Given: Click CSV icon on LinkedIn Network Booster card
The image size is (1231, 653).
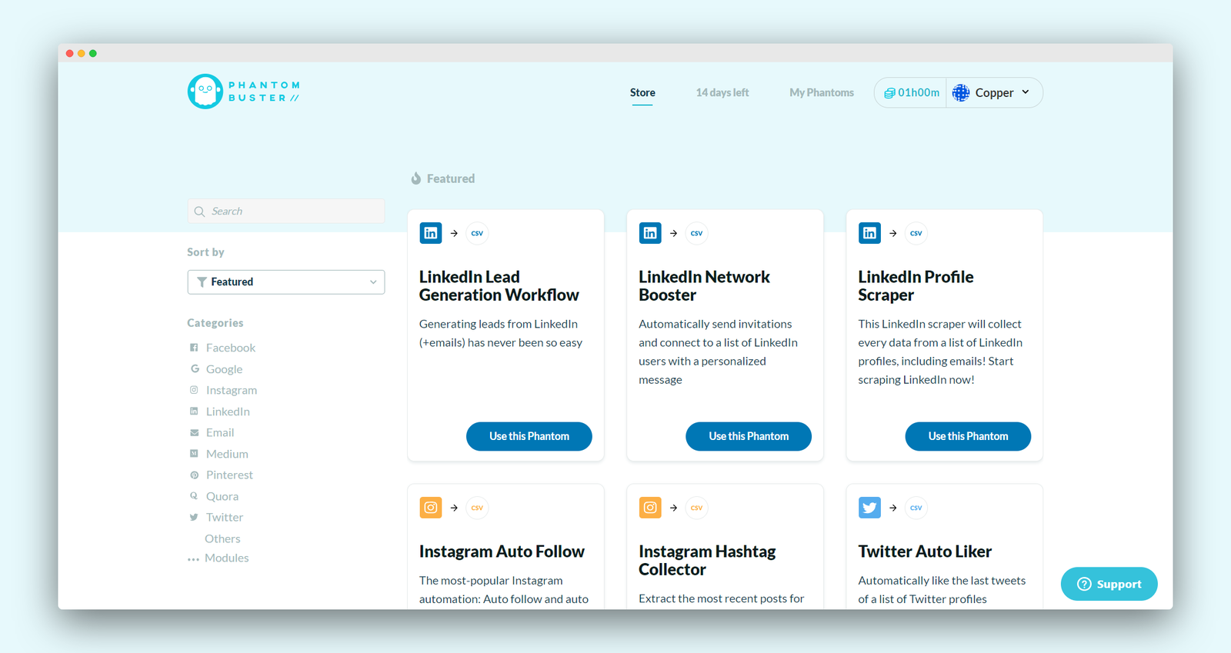Looking at the screenshot, I should point(696,233).
